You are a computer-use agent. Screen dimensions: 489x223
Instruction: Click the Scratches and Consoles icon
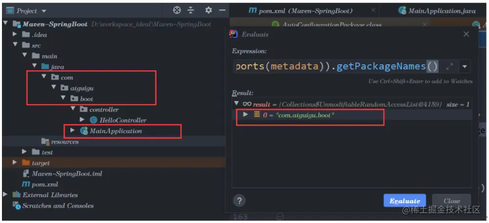pyautogui.click(x=17, y=205)
